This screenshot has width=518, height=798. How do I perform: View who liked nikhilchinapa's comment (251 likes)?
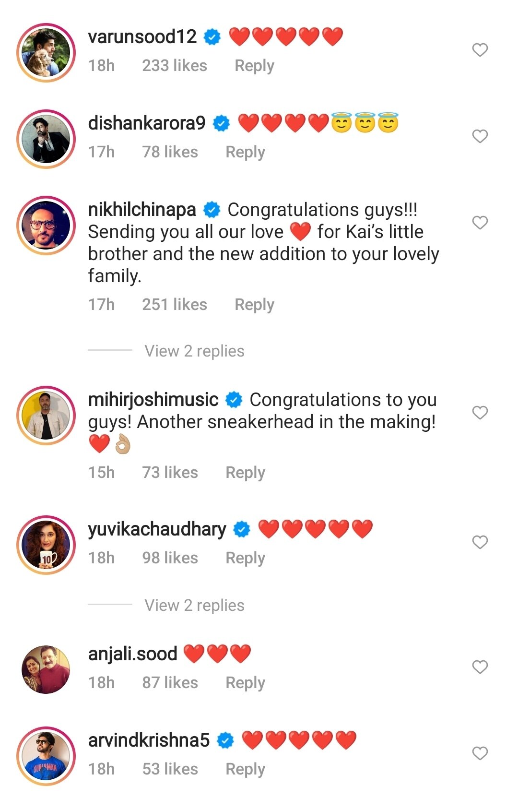[175, 305]
